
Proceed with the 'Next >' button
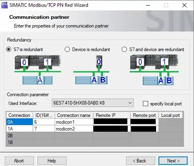pyautogui.click(x=173, y=161)
